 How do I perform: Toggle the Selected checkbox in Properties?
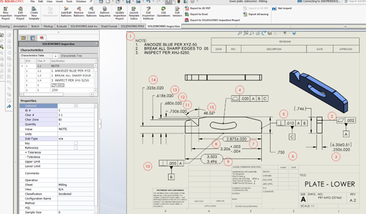click(76, 106)
